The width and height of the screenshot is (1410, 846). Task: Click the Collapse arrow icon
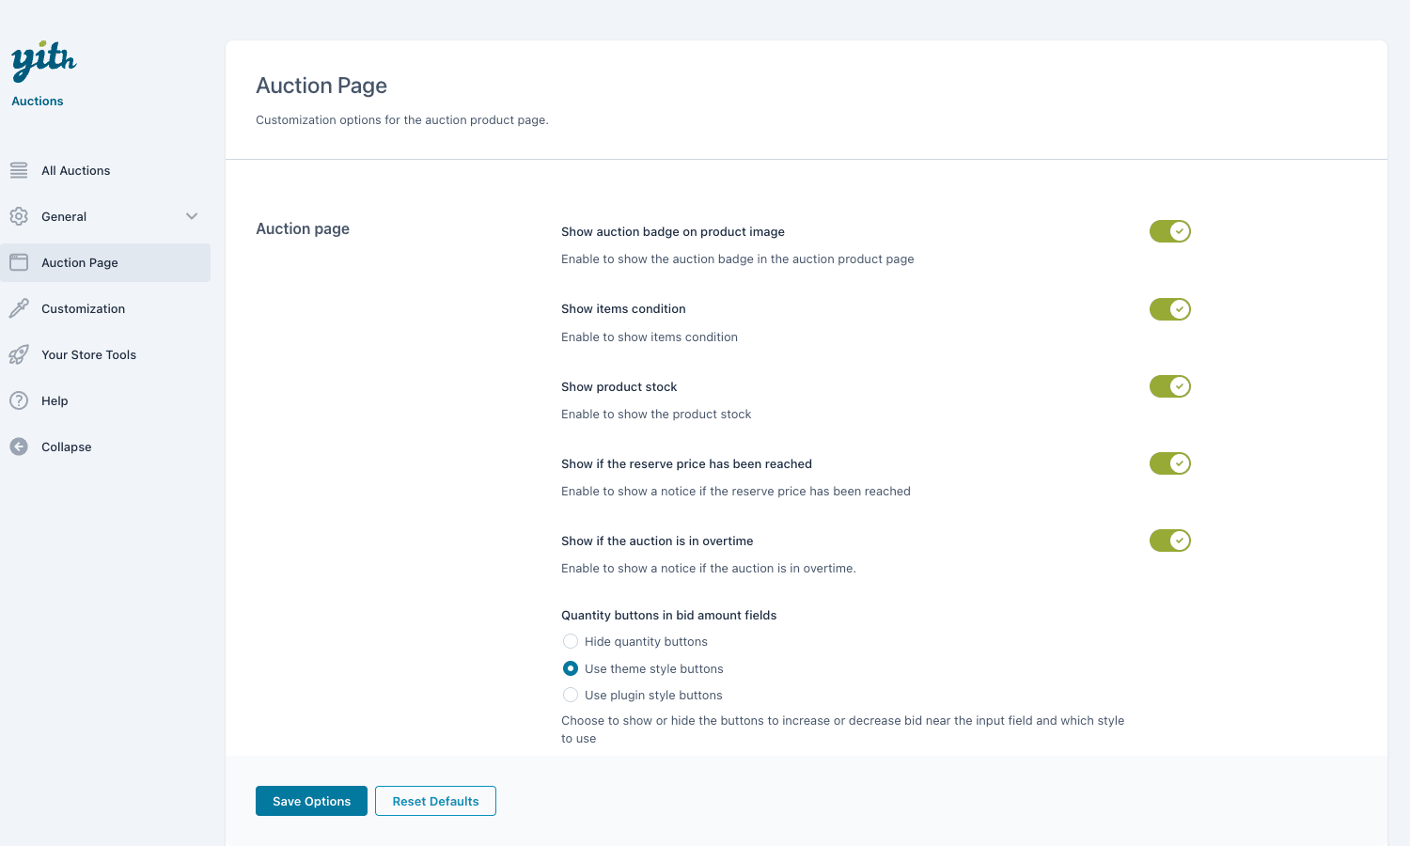(19, 446)
